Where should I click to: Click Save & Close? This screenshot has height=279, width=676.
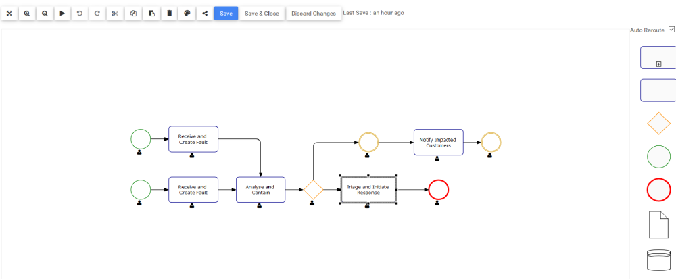click(x=262, y=14)
